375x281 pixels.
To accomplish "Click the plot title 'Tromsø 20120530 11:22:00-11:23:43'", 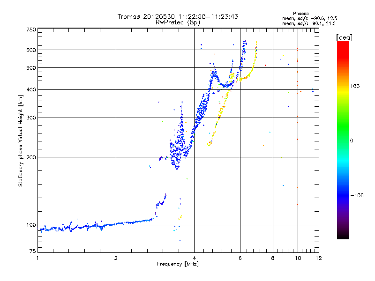I will (178, 16).
